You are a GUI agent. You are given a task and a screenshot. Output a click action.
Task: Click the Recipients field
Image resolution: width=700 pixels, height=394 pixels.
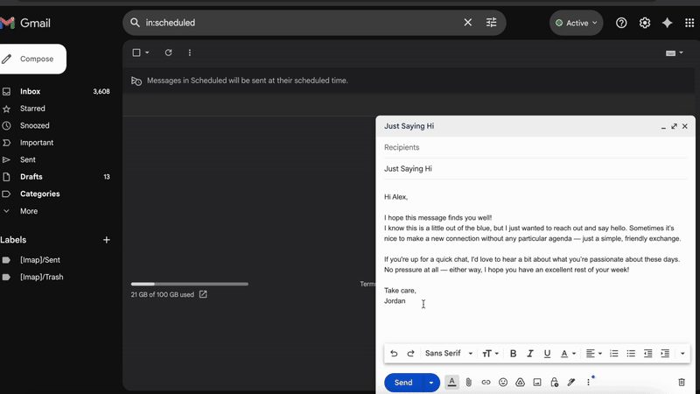(535, 147)
